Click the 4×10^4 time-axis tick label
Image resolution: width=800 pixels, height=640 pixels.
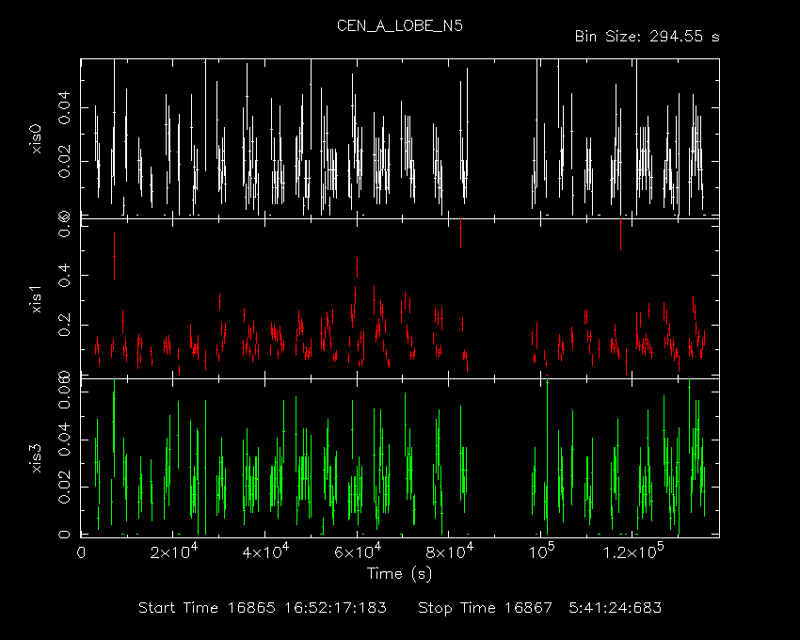(x=265, y=552)
